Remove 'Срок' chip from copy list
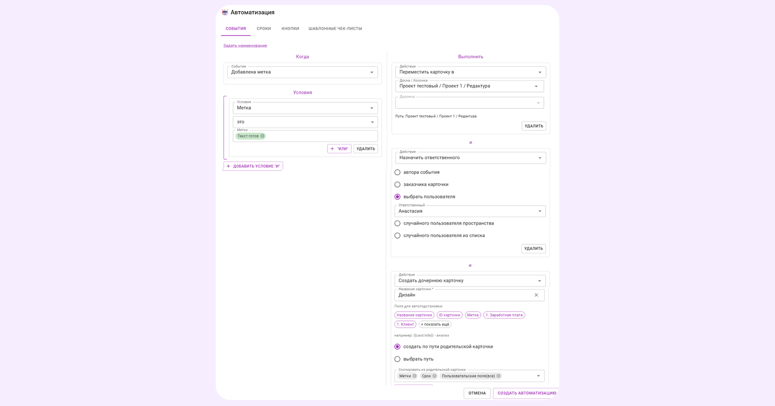Screen dimensions: 775x406 pos(434,376)
